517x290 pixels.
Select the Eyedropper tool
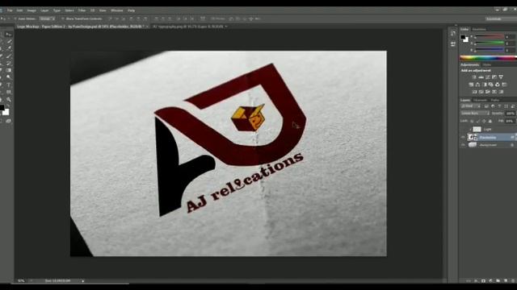point(9,48)
